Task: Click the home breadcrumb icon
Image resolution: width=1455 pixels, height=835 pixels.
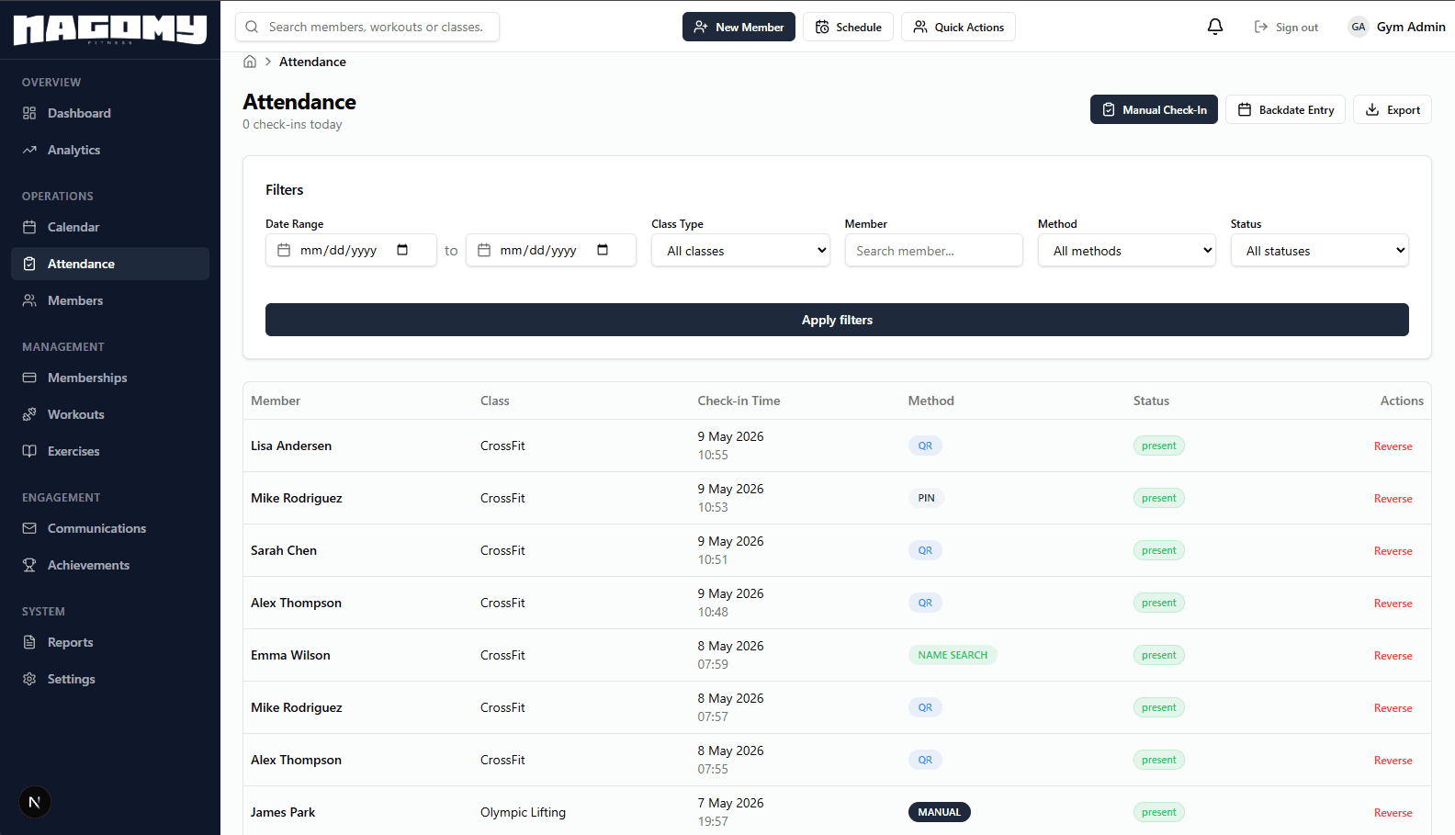Action: coord(250,62)
